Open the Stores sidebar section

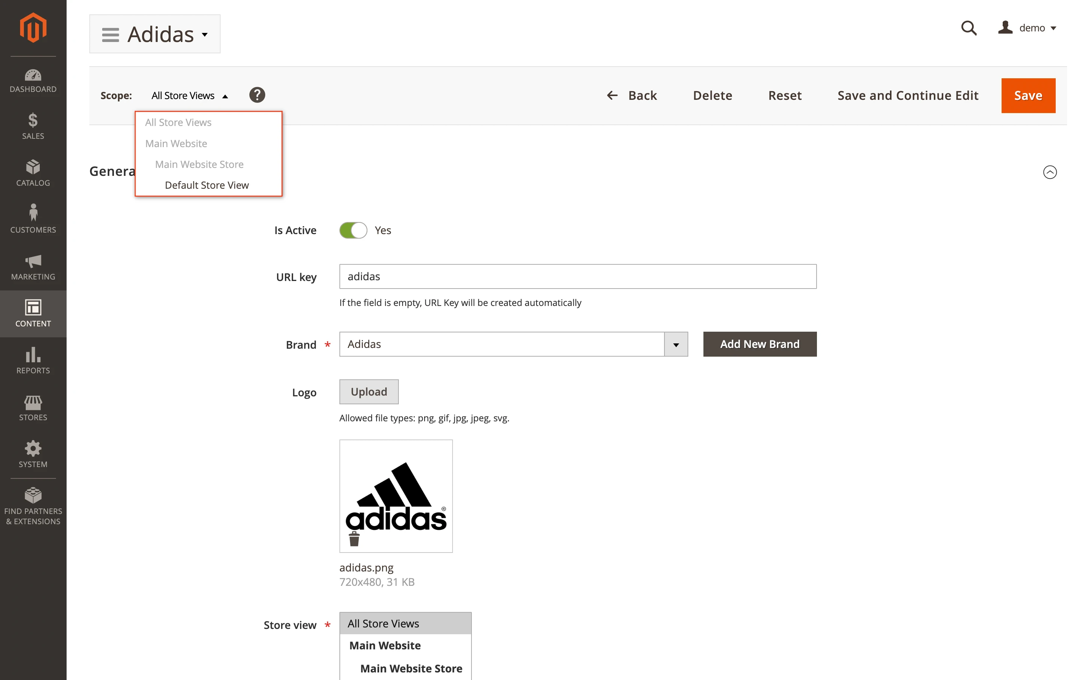tap(33, 407)
